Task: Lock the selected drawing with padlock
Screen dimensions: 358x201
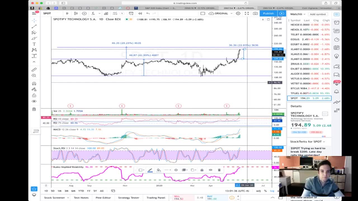Action: tap(202, 170)
